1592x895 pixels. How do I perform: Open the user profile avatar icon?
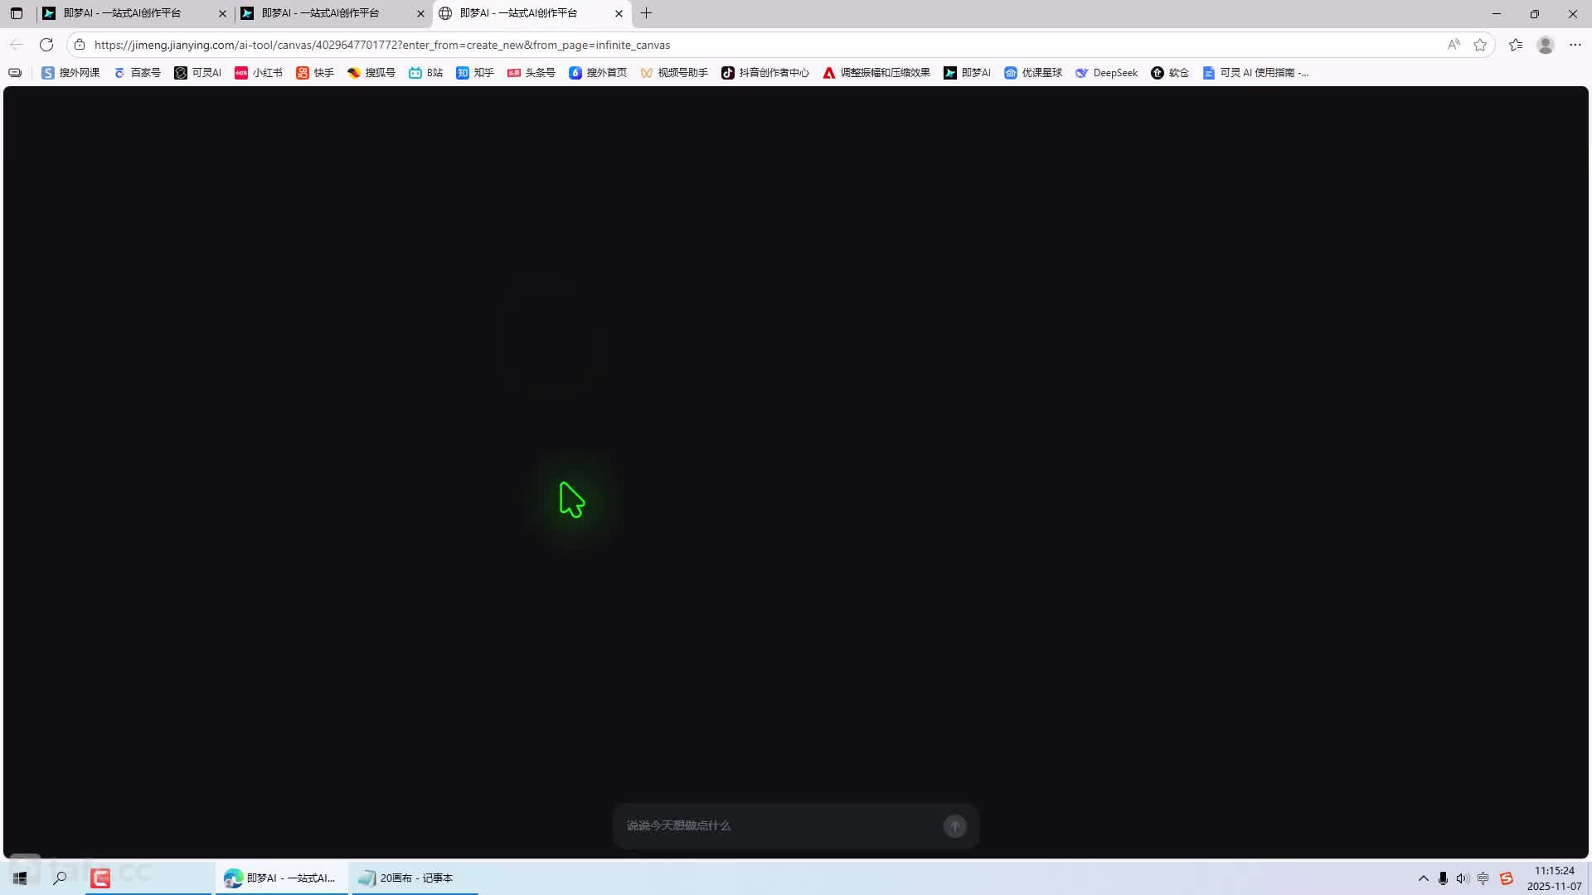pos(1545,45)
